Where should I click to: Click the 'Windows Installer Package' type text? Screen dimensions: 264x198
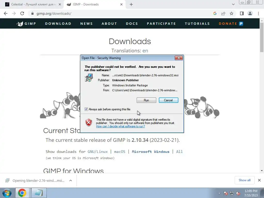pos(130,85)
